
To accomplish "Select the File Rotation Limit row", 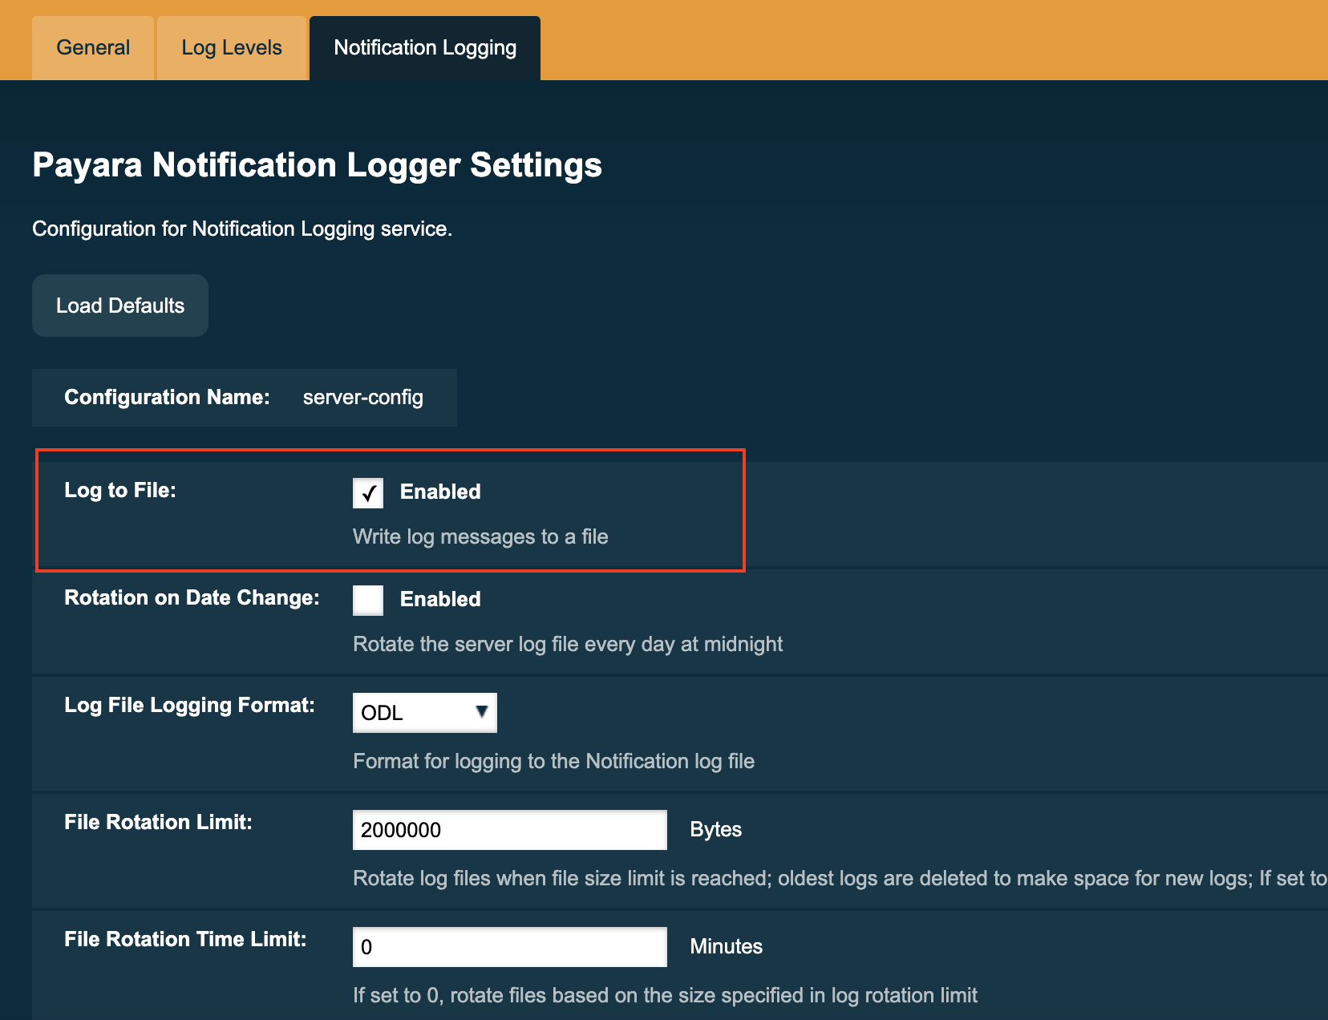I will (x=157, y=821).
